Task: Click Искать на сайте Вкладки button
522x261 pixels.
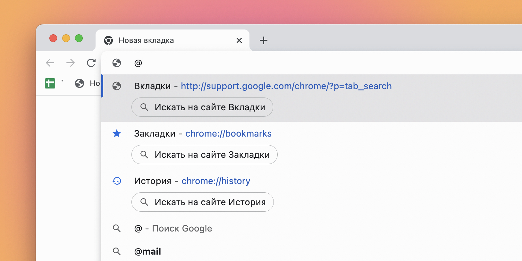Action: pyautogui.click(x=202, y=107)
